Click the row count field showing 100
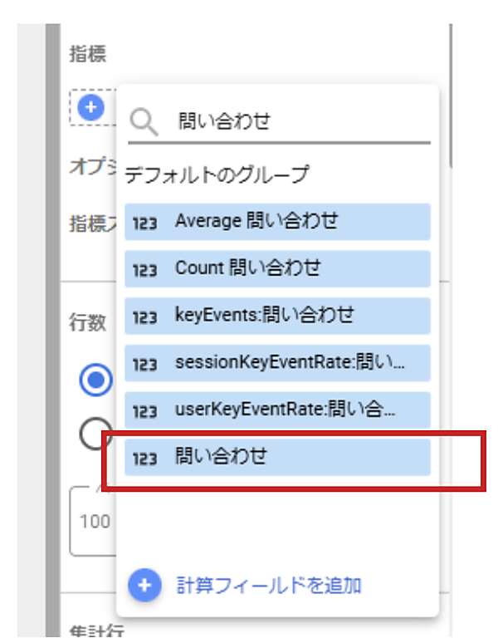The image size is (498, 643). (x=93, y=522)
